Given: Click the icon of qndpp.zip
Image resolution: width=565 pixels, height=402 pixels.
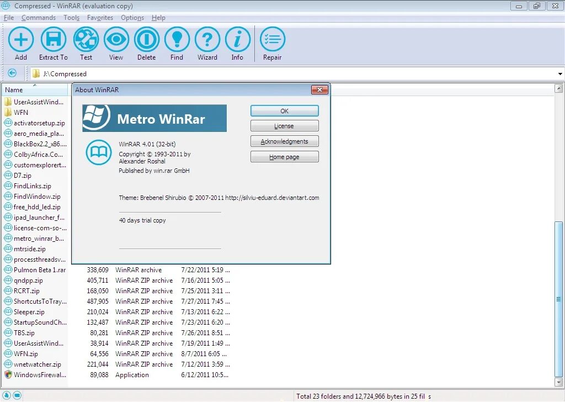Looking at the screenshot, I should coord(8,280).
